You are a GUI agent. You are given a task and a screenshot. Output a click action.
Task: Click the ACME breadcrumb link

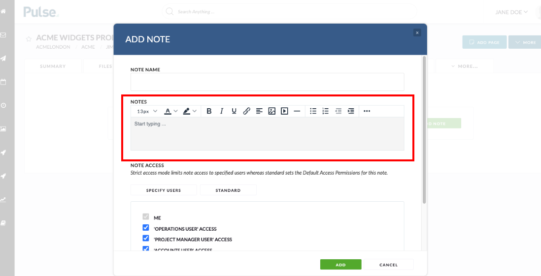pyautogui.click(x=88, y=47)
